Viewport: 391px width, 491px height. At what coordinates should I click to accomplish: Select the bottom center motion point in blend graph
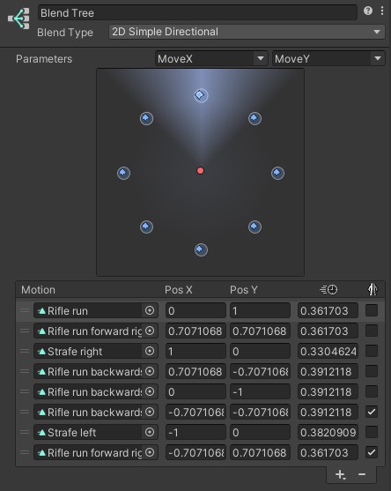click(x=201, y=249)
